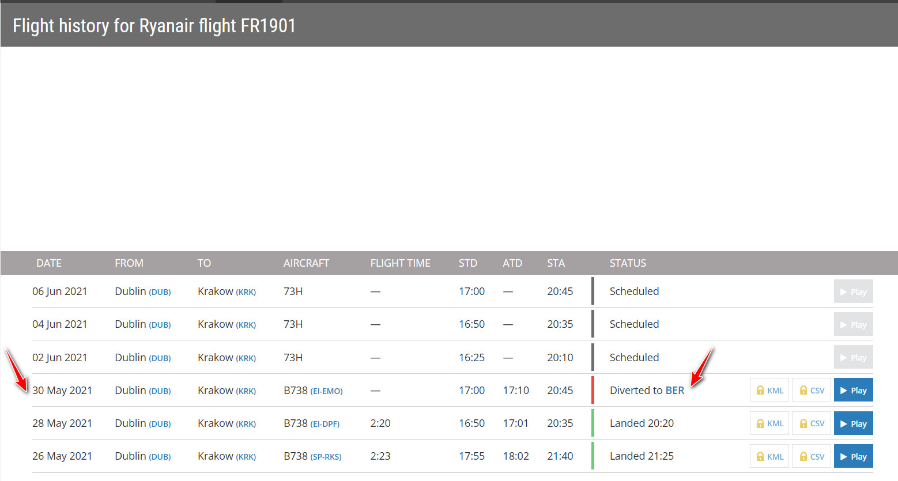Select the 28 May 2021 date cell

coord(62,423)
